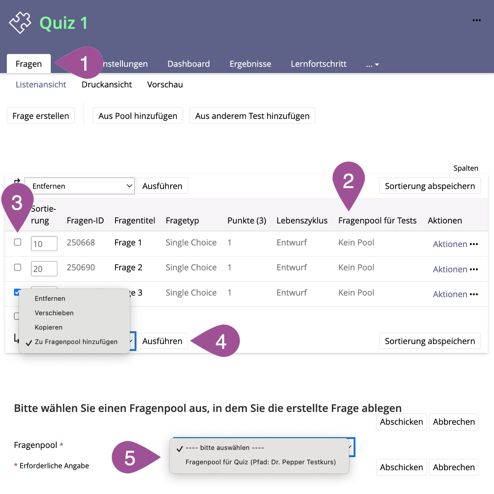Click sort order field showing 10

[44, 244]
